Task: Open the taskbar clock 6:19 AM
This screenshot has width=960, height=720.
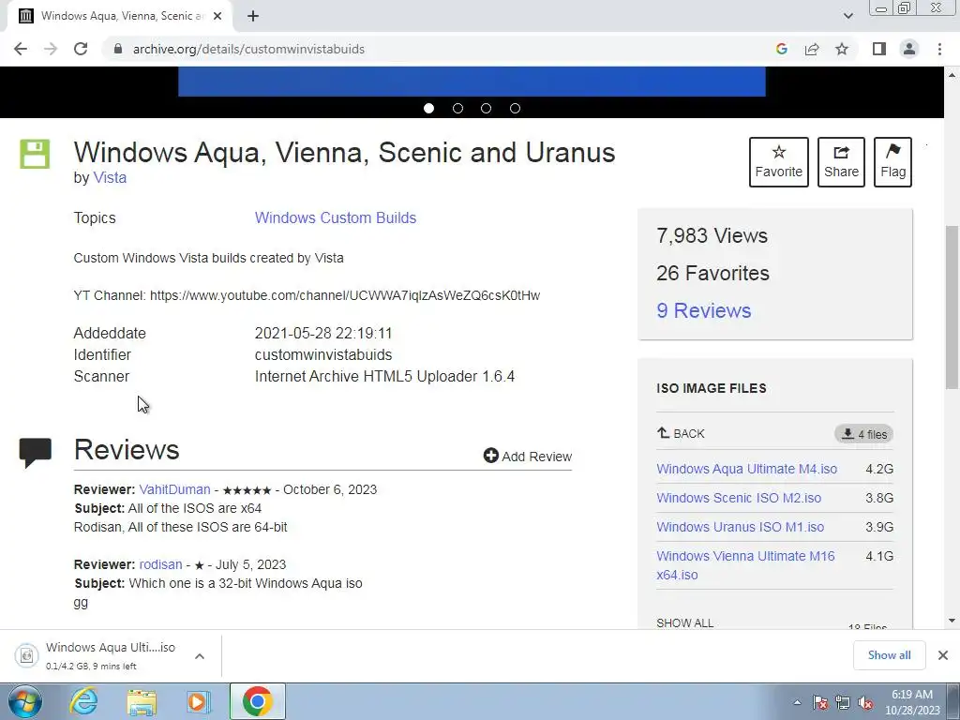Action: pos(912,702)
